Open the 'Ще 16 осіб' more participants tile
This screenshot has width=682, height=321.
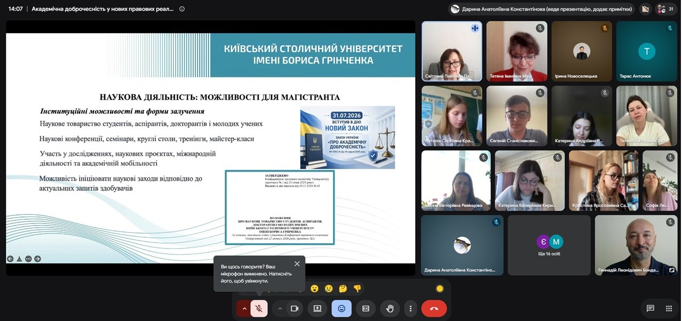[x=549, y=245]
